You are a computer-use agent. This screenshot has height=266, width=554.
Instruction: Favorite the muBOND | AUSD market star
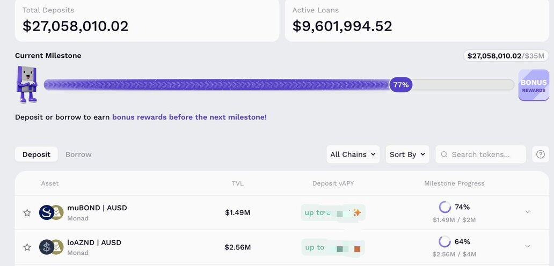click(x=27, y=213)
